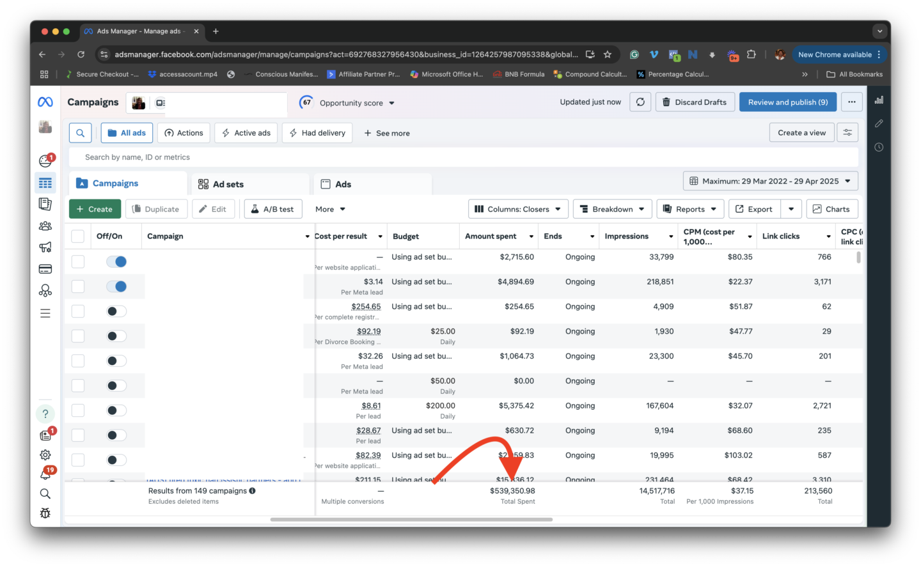Open the search magnifier icon in filter bar
The height and width of the screenshot is (567, 921).
click(80, 133)
